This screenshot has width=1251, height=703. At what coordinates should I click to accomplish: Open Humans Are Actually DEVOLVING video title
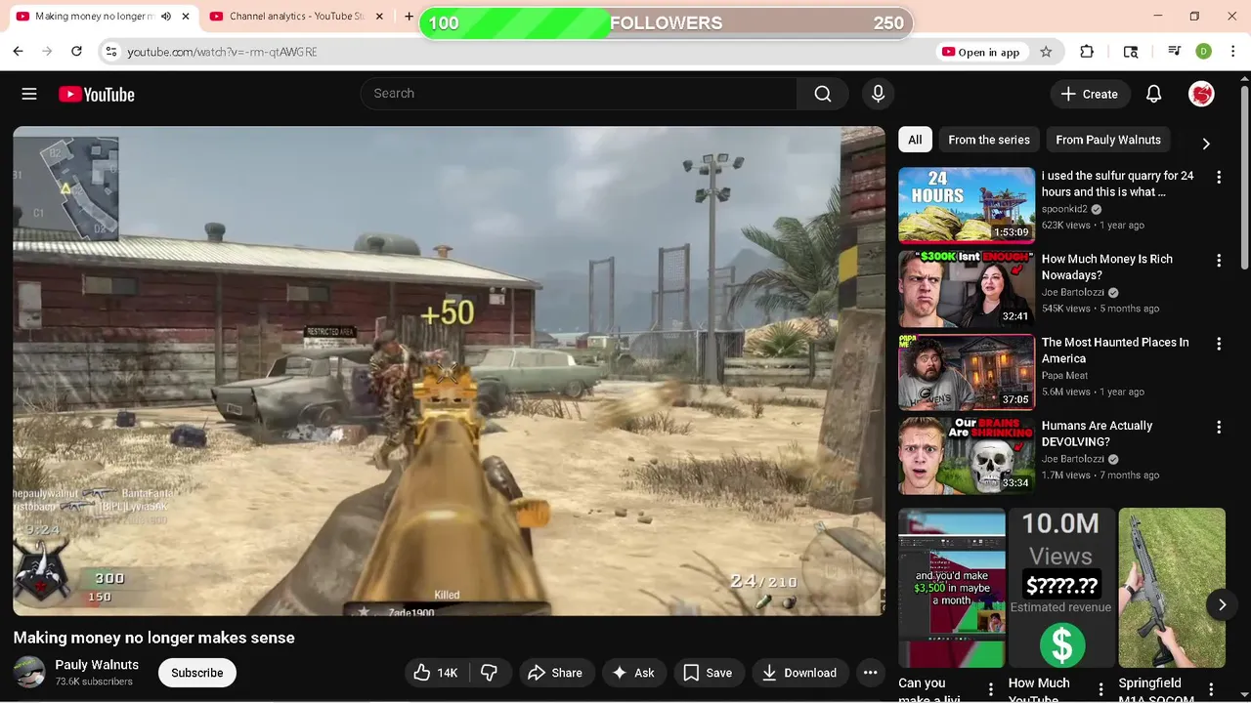tap(1097, 434)
